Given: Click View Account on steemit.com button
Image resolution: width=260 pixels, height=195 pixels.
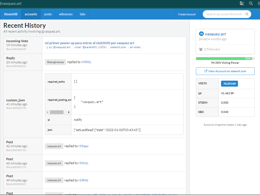Looking at the screenshot, I should (x=225, y=71).
